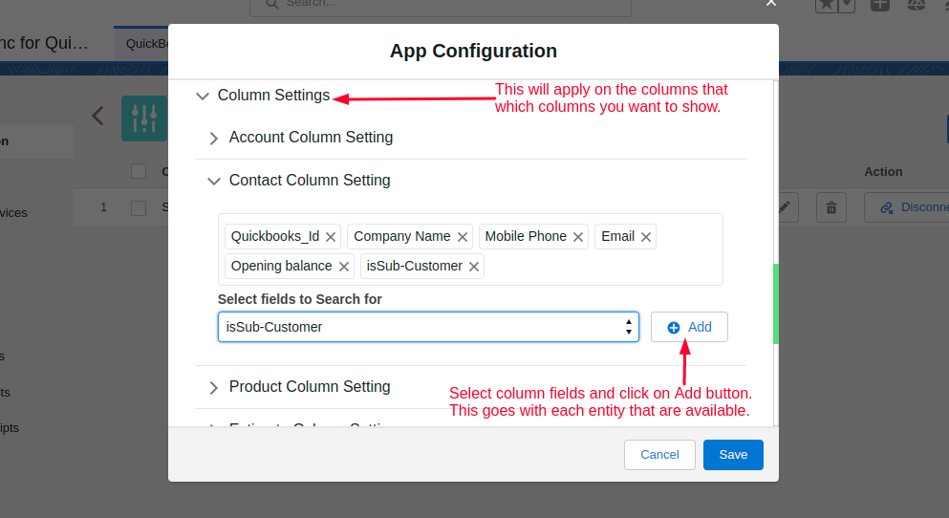Click the Add button
Screen dimensions: 949x518
pos(689,327)
